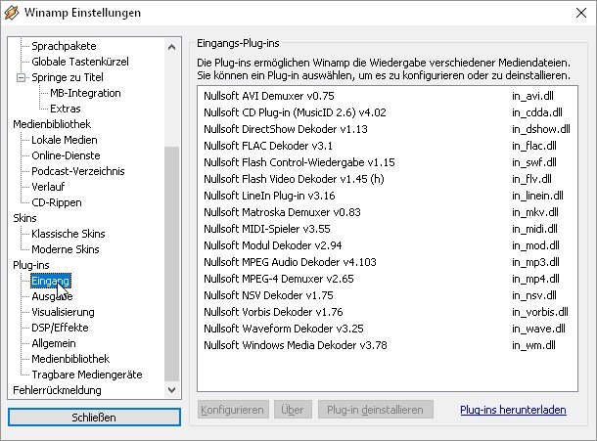Select Nullsoft MPEG-4 Demuxer v2.65
The image size is (597, 441).
388,279
